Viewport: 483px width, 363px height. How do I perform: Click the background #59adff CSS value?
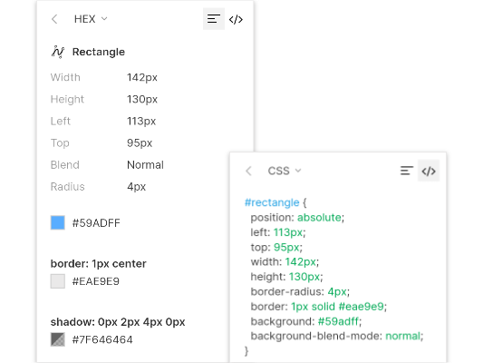338,321
